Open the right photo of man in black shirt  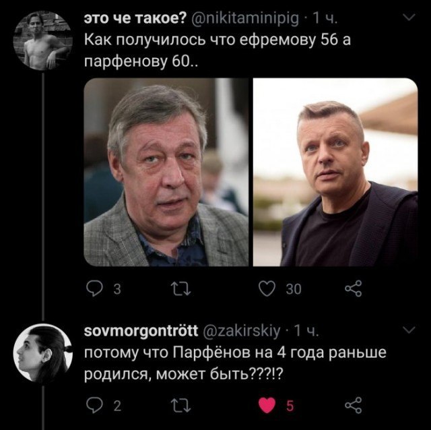[335, 173]
